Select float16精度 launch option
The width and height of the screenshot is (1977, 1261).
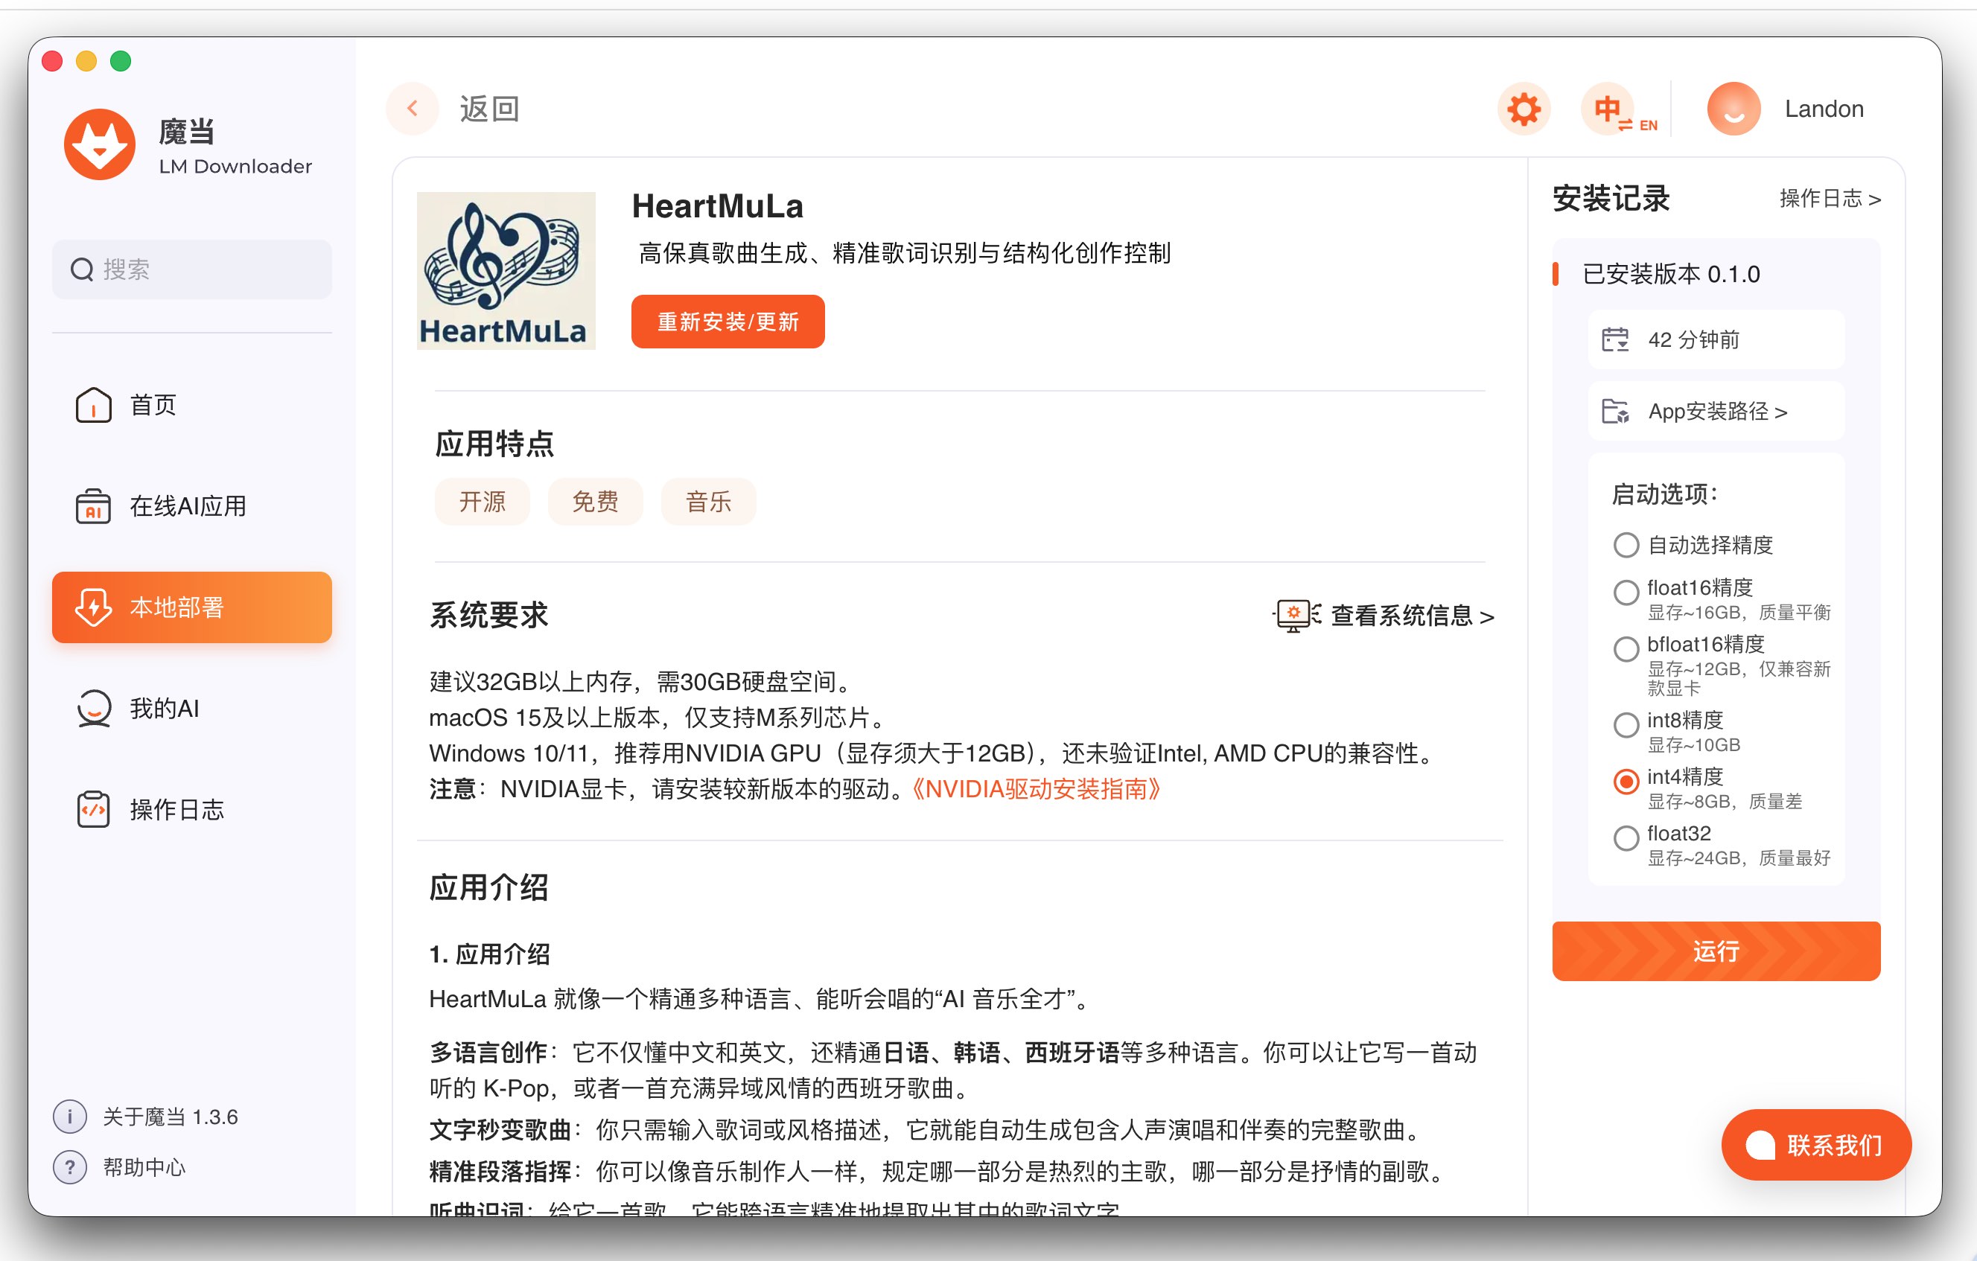pyautogui.click(x=1626, y=592)
